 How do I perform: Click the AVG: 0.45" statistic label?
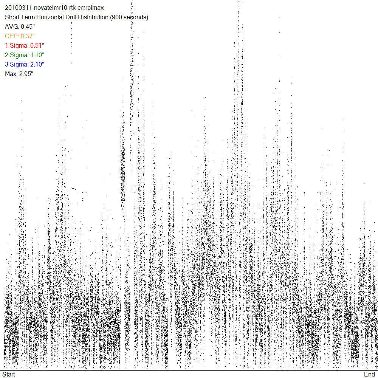(20, 27)
